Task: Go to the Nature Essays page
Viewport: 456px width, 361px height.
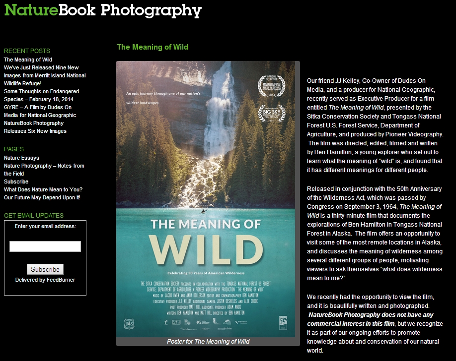Action: point(21,158)
